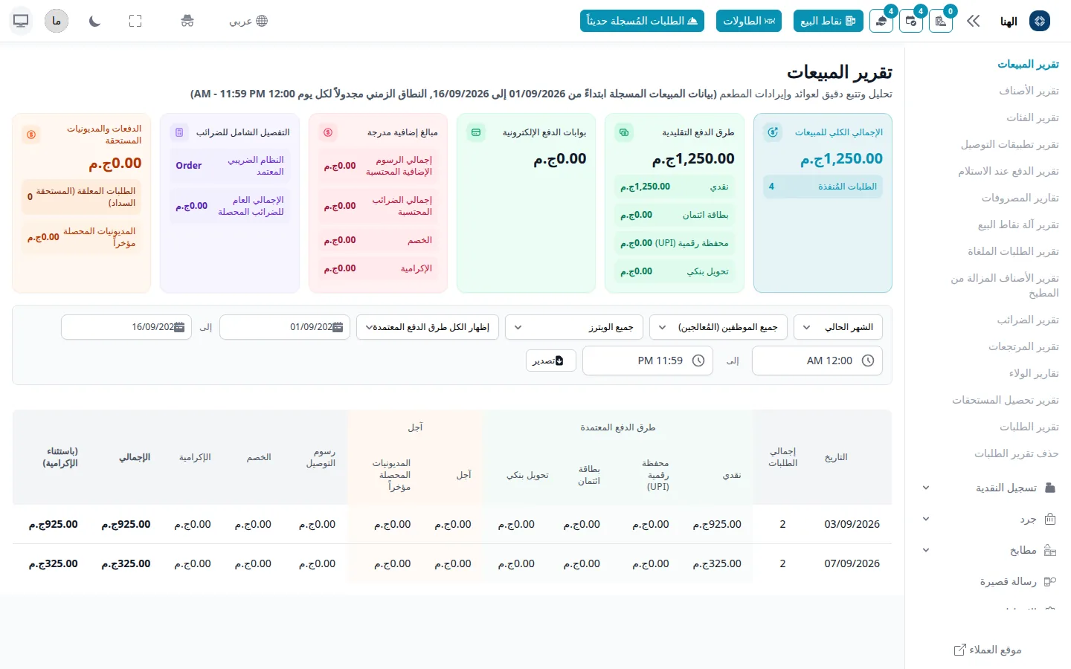Toggle fullscreen mode icon
The width and height of the screenshot is (1071, 669).
[135, 21]
